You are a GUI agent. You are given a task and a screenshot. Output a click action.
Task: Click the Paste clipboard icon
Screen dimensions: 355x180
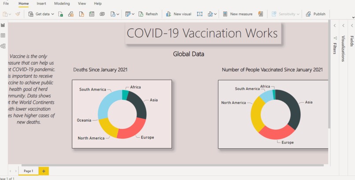[5, 14]
